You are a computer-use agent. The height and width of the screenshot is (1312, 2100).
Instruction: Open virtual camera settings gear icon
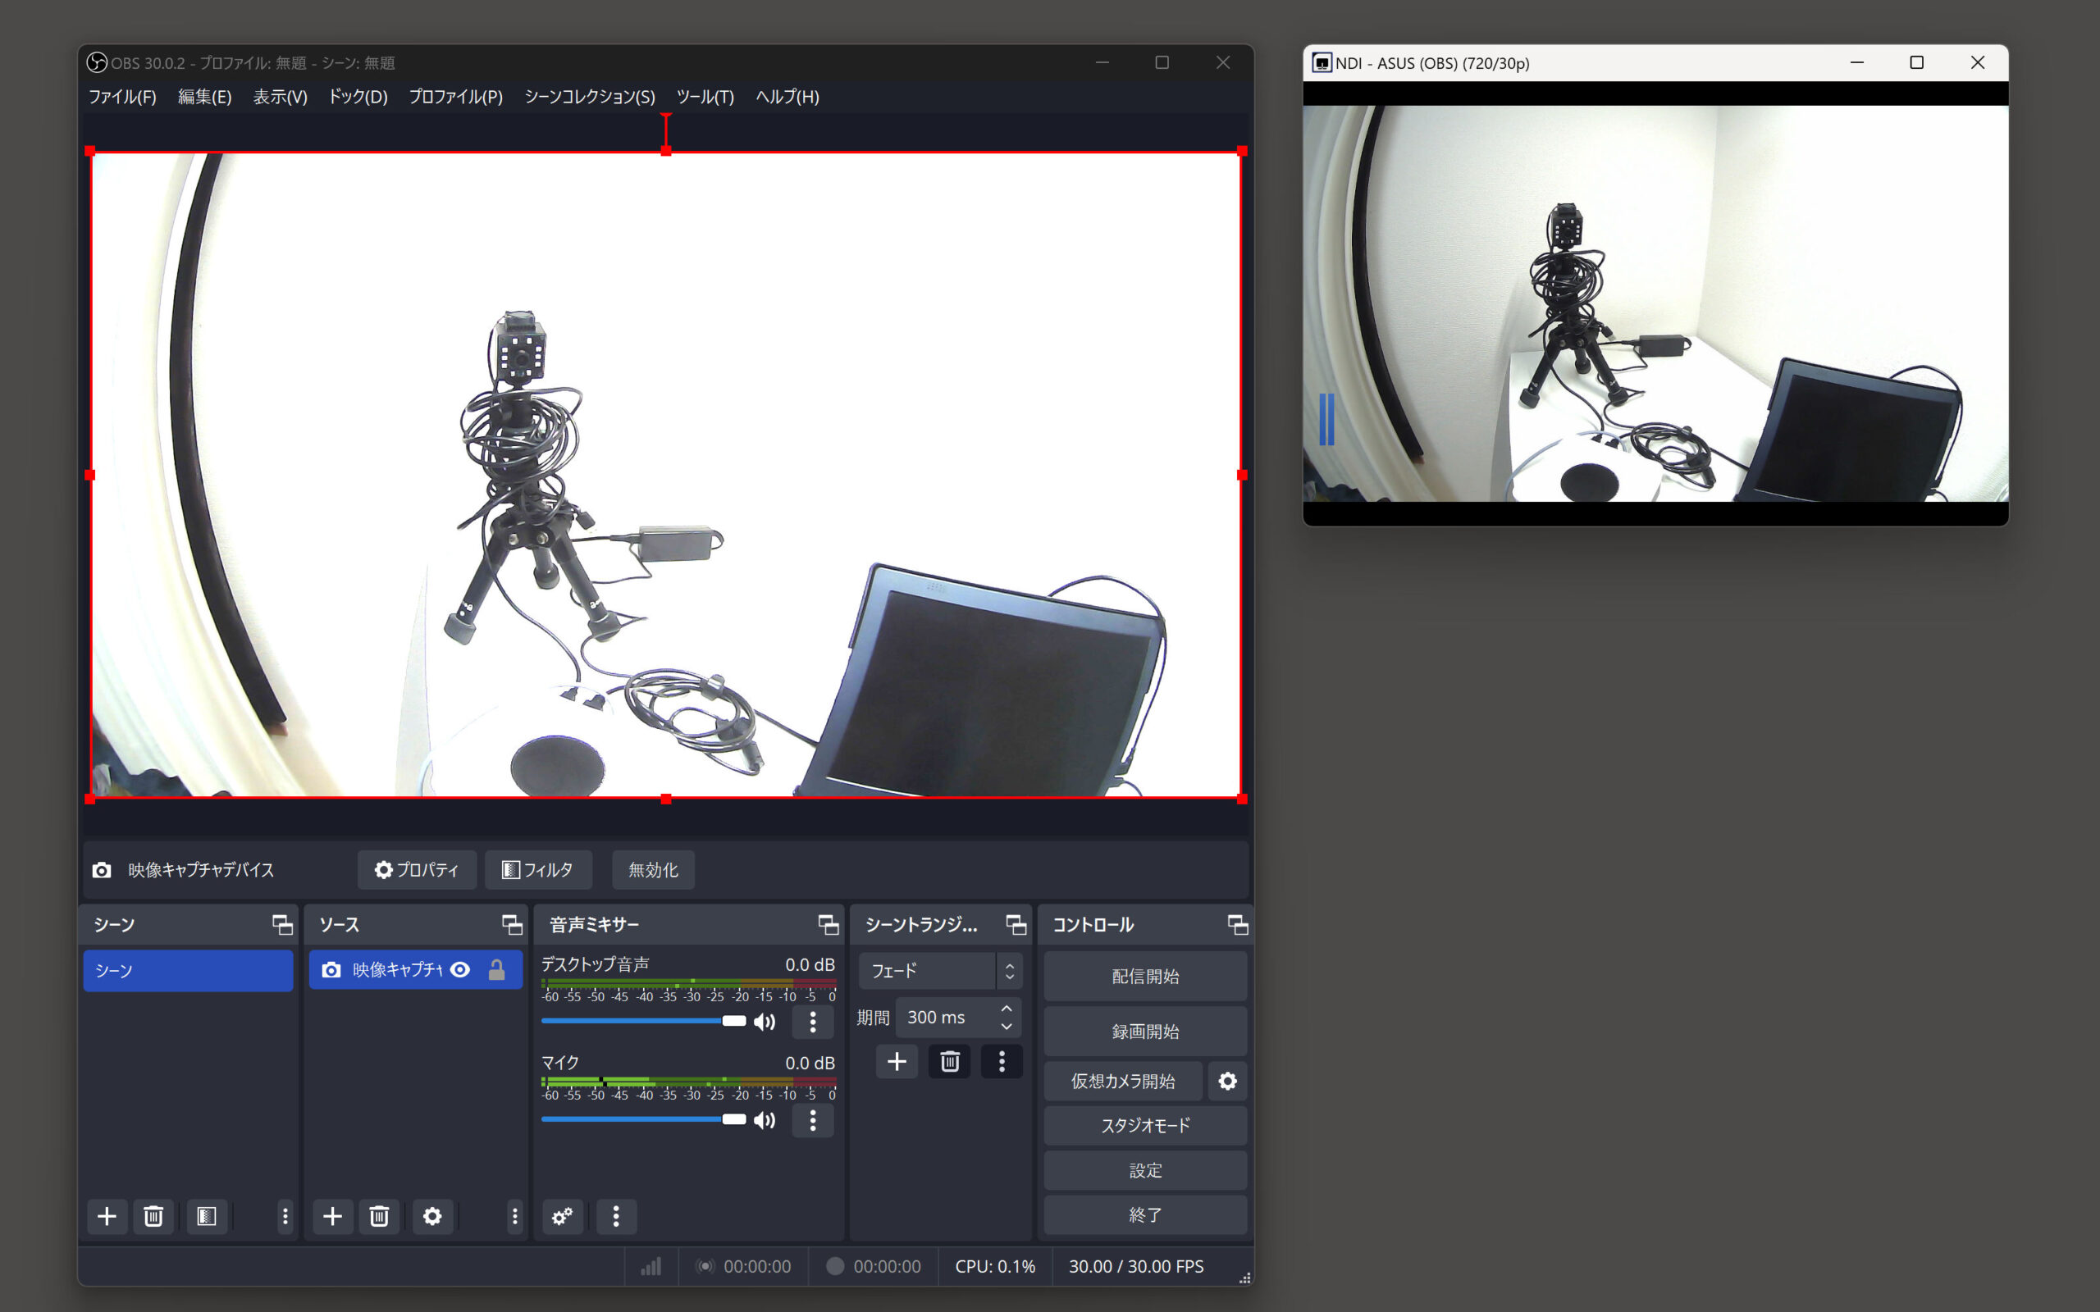[1227, 1080]
